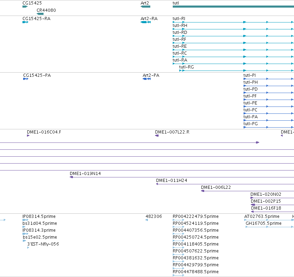Click the DME1-016C04.F arrow glyph
The height and width of the screenshot is (277, 294).
click(28, 136)
